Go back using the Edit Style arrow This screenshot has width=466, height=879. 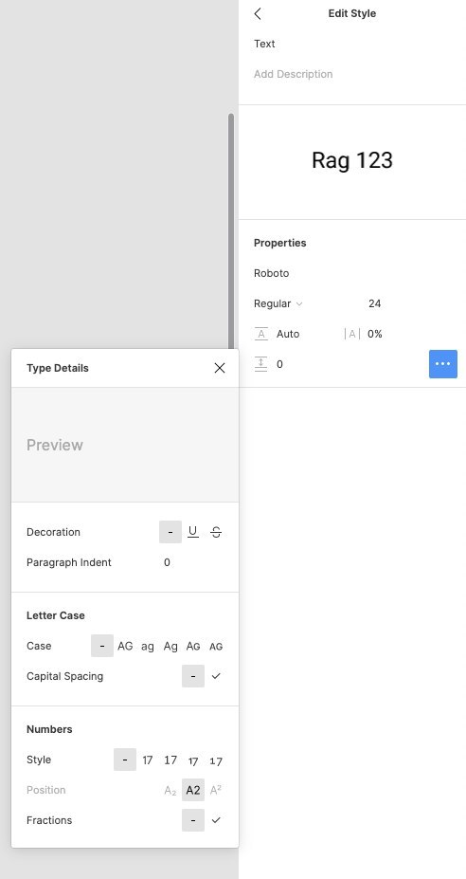[x=258, y=14]
